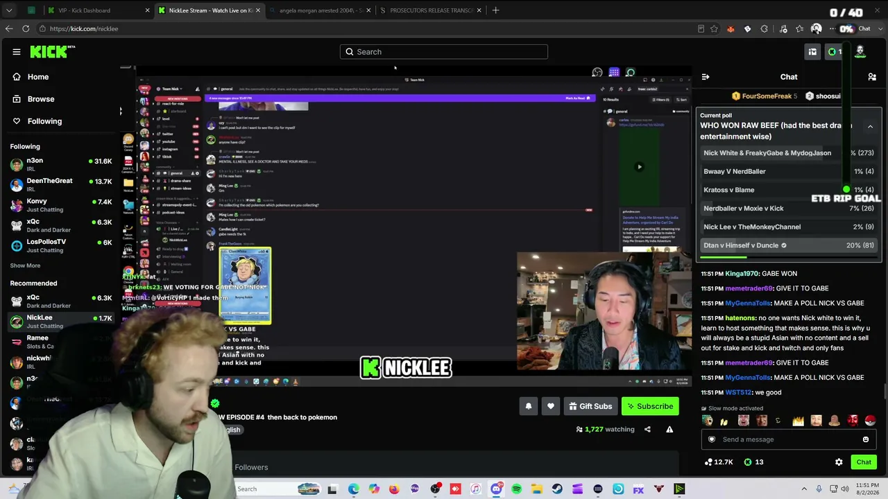Click the browser address bar URL
888x499 pixels.
coord(84,29)
